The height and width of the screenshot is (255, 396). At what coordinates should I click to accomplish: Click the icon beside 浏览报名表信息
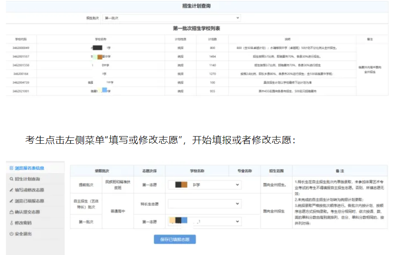[x=11, y=168]
